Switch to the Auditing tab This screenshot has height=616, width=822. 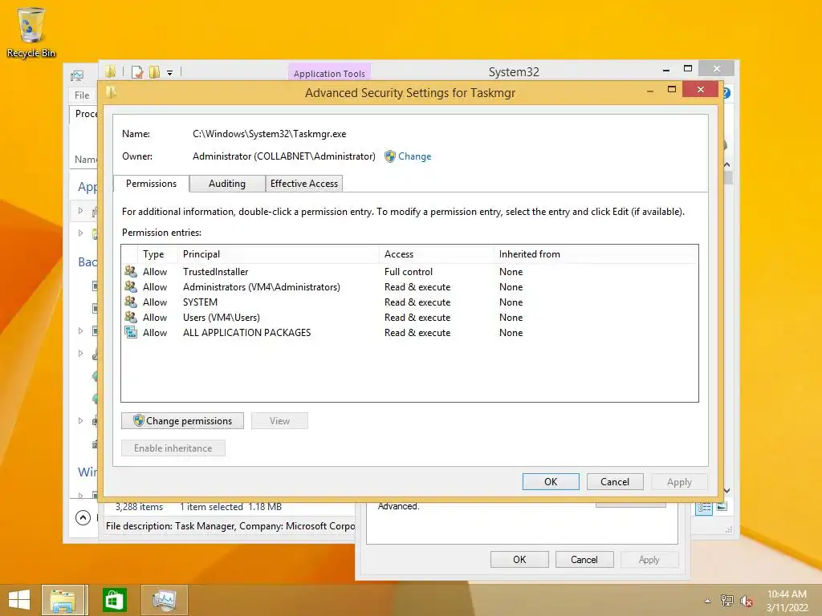227,184
